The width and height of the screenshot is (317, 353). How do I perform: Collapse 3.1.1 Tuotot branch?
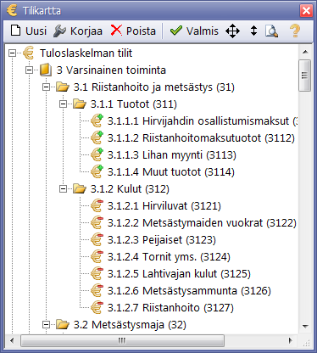pos(63,104)
